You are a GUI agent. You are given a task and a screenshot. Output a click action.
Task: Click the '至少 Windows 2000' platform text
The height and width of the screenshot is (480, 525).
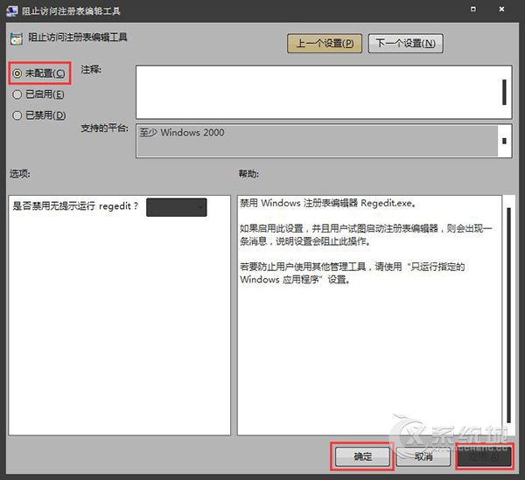182,133
